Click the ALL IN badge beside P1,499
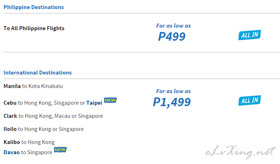The width and height of the screenshot is (280, 164). [x=249, y=100]
